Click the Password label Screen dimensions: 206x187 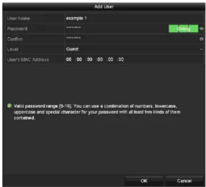coord(17,29)
